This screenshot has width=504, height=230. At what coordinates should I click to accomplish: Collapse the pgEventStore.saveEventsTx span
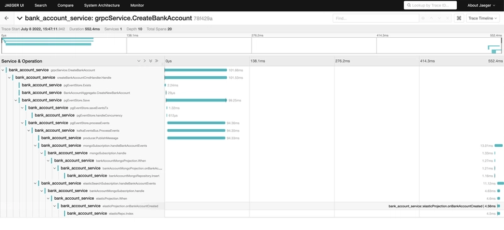click(x=22, y=108)
